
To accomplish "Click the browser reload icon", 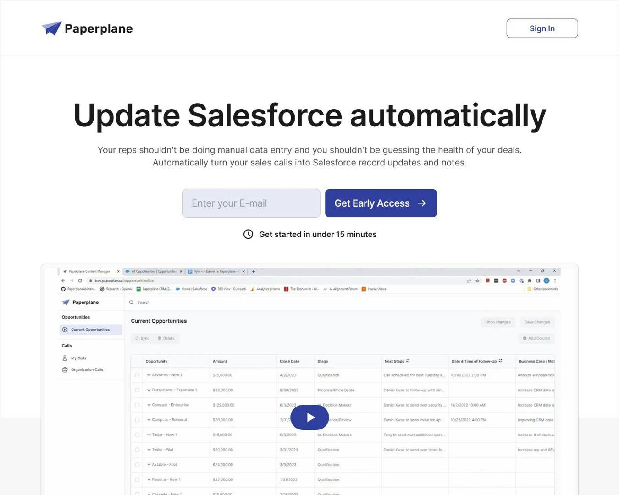I will (80, 280).
